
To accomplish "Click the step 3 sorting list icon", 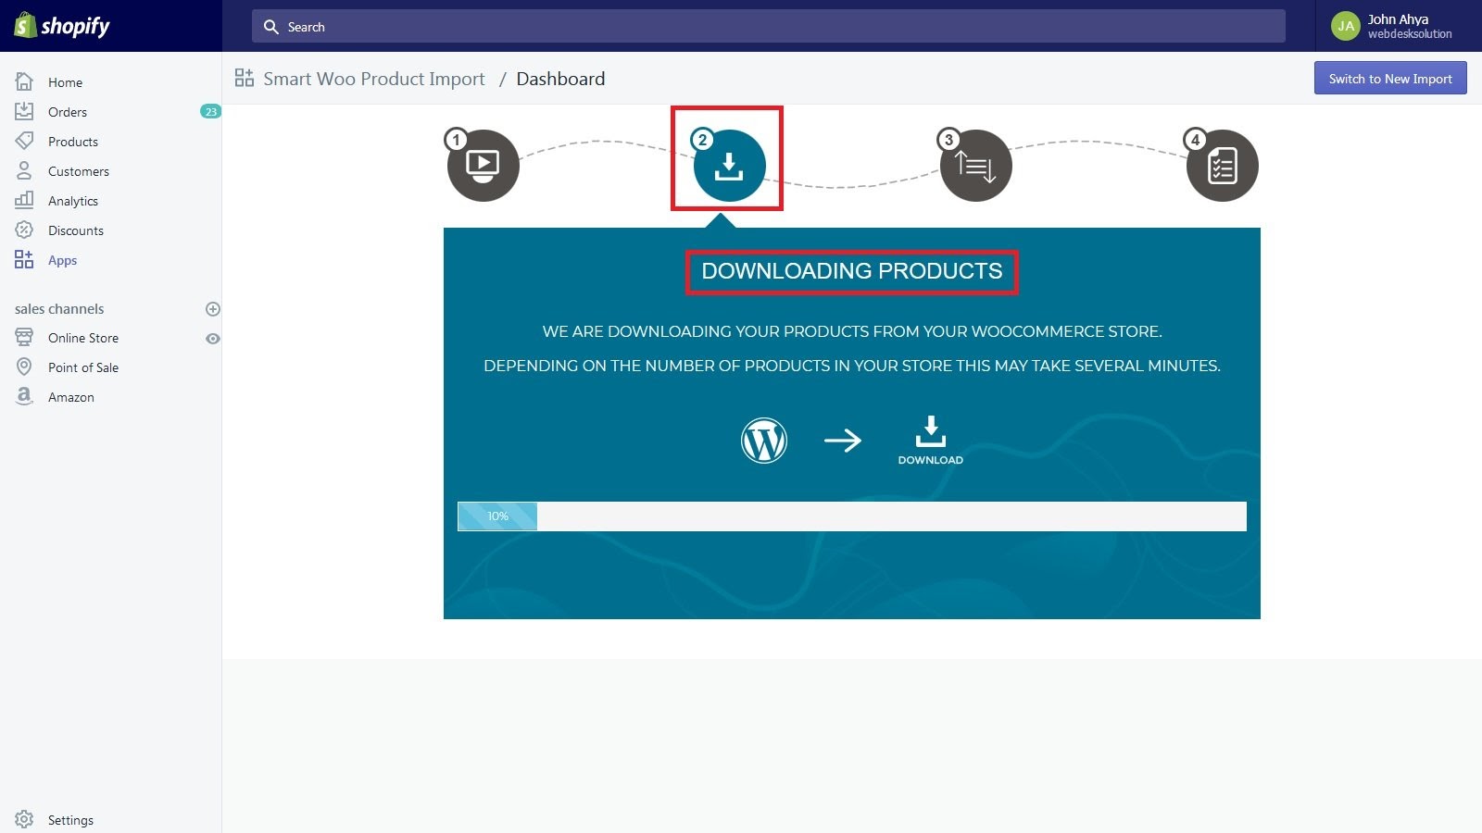I will (975, 166).
